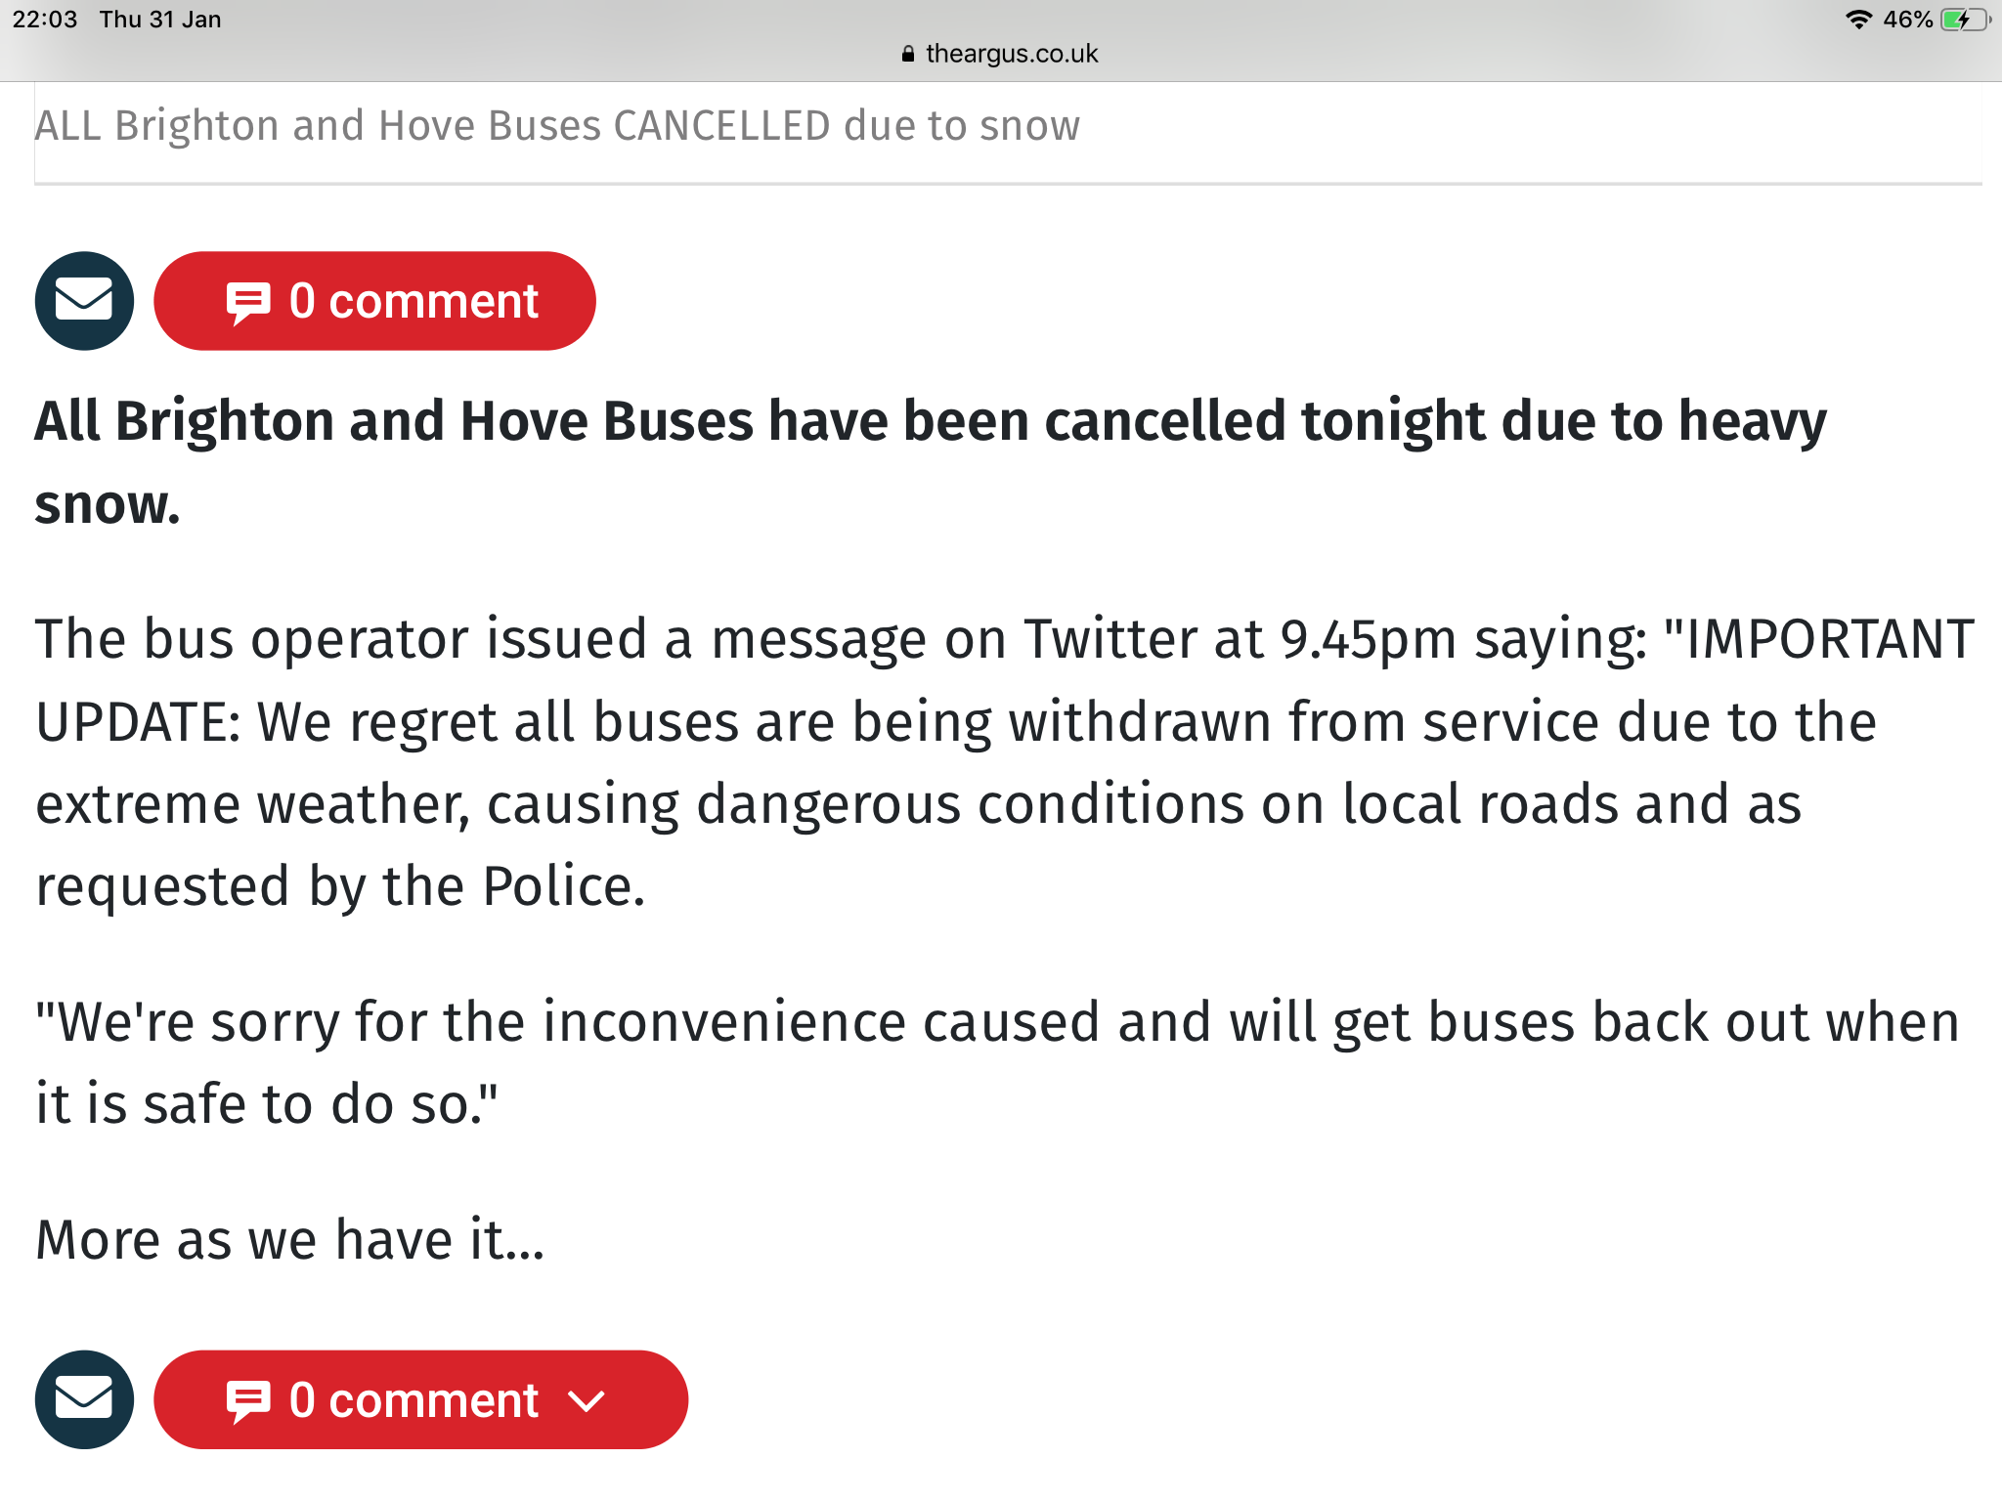Tap the 46% battery percentage
The width and height of the screenshot is (2002, 1501).
point(1907,20)
